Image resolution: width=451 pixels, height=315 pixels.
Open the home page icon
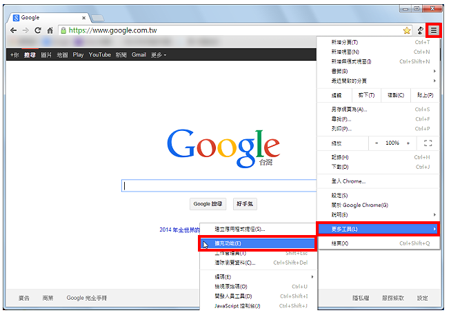(x=50, y=30)
